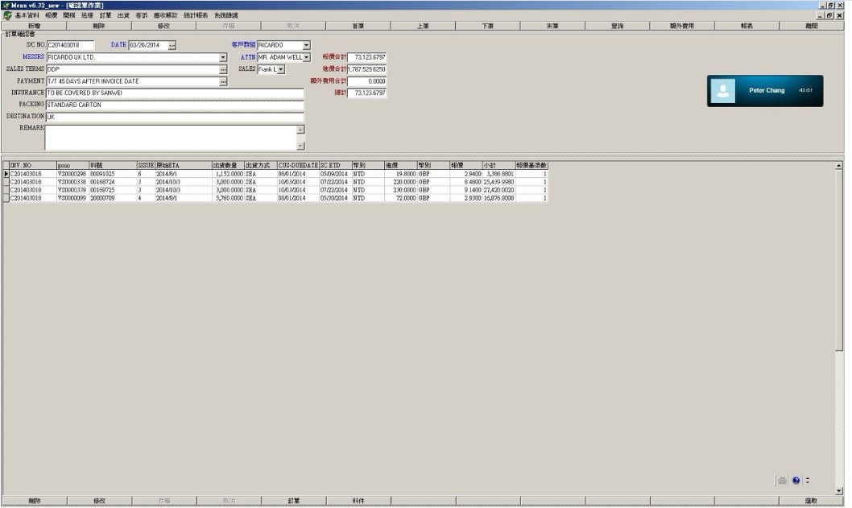The width and height of the screenshot is (852, 508).
Task: Click the S/C NO. input field
Action: [x=70, y=45]
